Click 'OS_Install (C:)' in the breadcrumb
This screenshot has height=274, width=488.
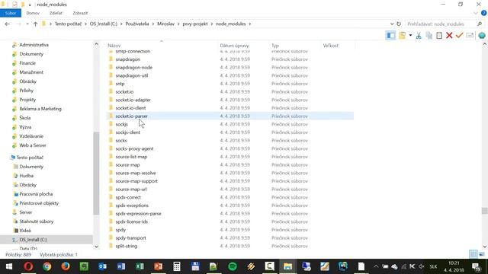(x=104, y=24)
